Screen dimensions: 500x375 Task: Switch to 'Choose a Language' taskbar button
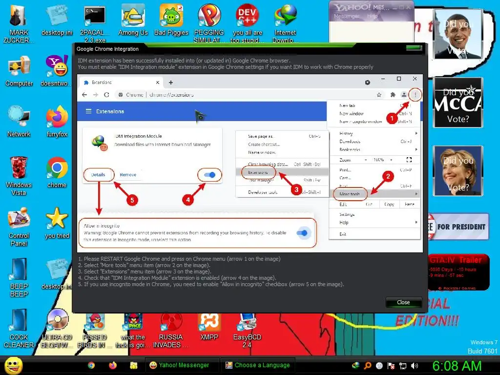tap(258, 365)
